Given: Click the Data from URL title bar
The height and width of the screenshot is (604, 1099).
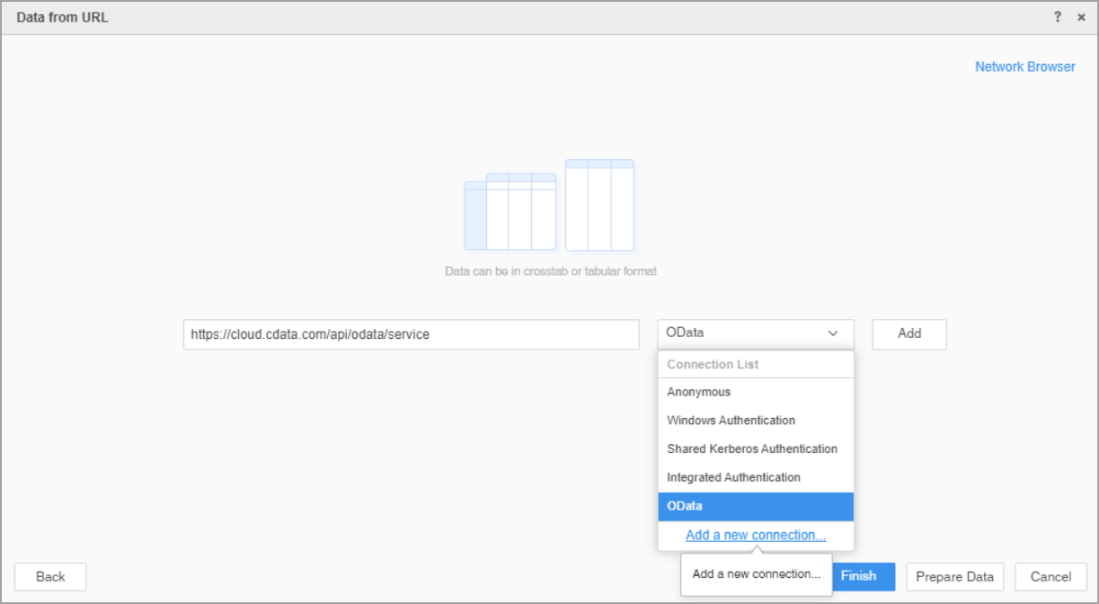Looking at the screenshot, I should click(x=62, y=16).
